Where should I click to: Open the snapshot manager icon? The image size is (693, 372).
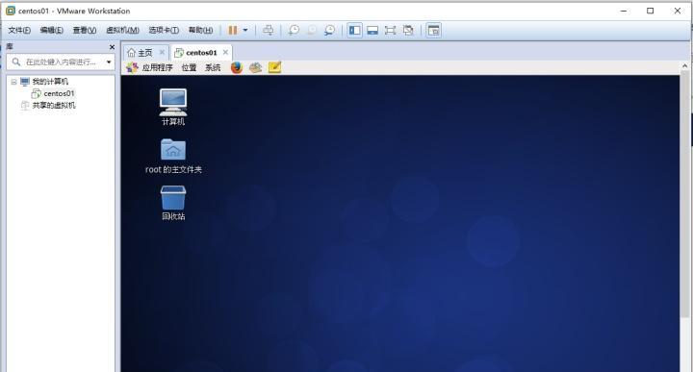pyautogui.click(x=329, y=30)
